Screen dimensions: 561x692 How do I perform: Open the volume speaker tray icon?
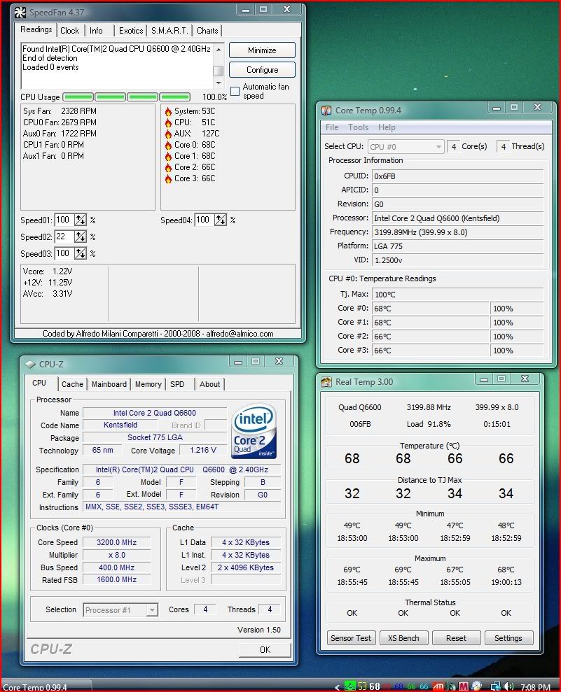[508, 686]
